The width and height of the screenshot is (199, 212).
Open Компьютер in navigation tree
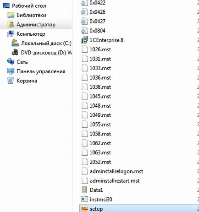[x=31, y=34]
